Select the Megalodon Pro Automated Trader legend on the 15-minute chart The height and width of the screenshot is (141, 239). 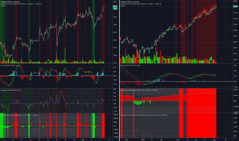pyautogui.click(x=21, y=4)
